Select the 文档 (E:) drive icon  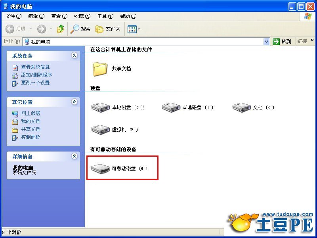tap(242, 107)
